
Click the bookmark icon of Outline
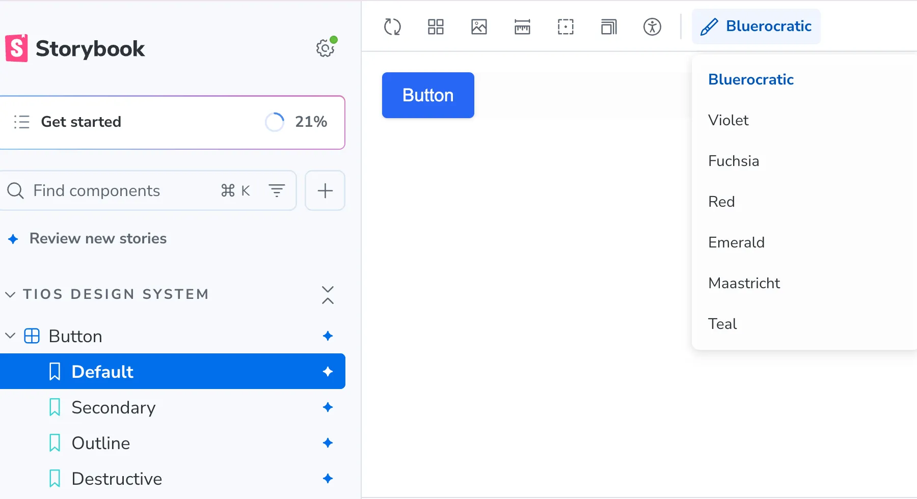coord(55,443)
